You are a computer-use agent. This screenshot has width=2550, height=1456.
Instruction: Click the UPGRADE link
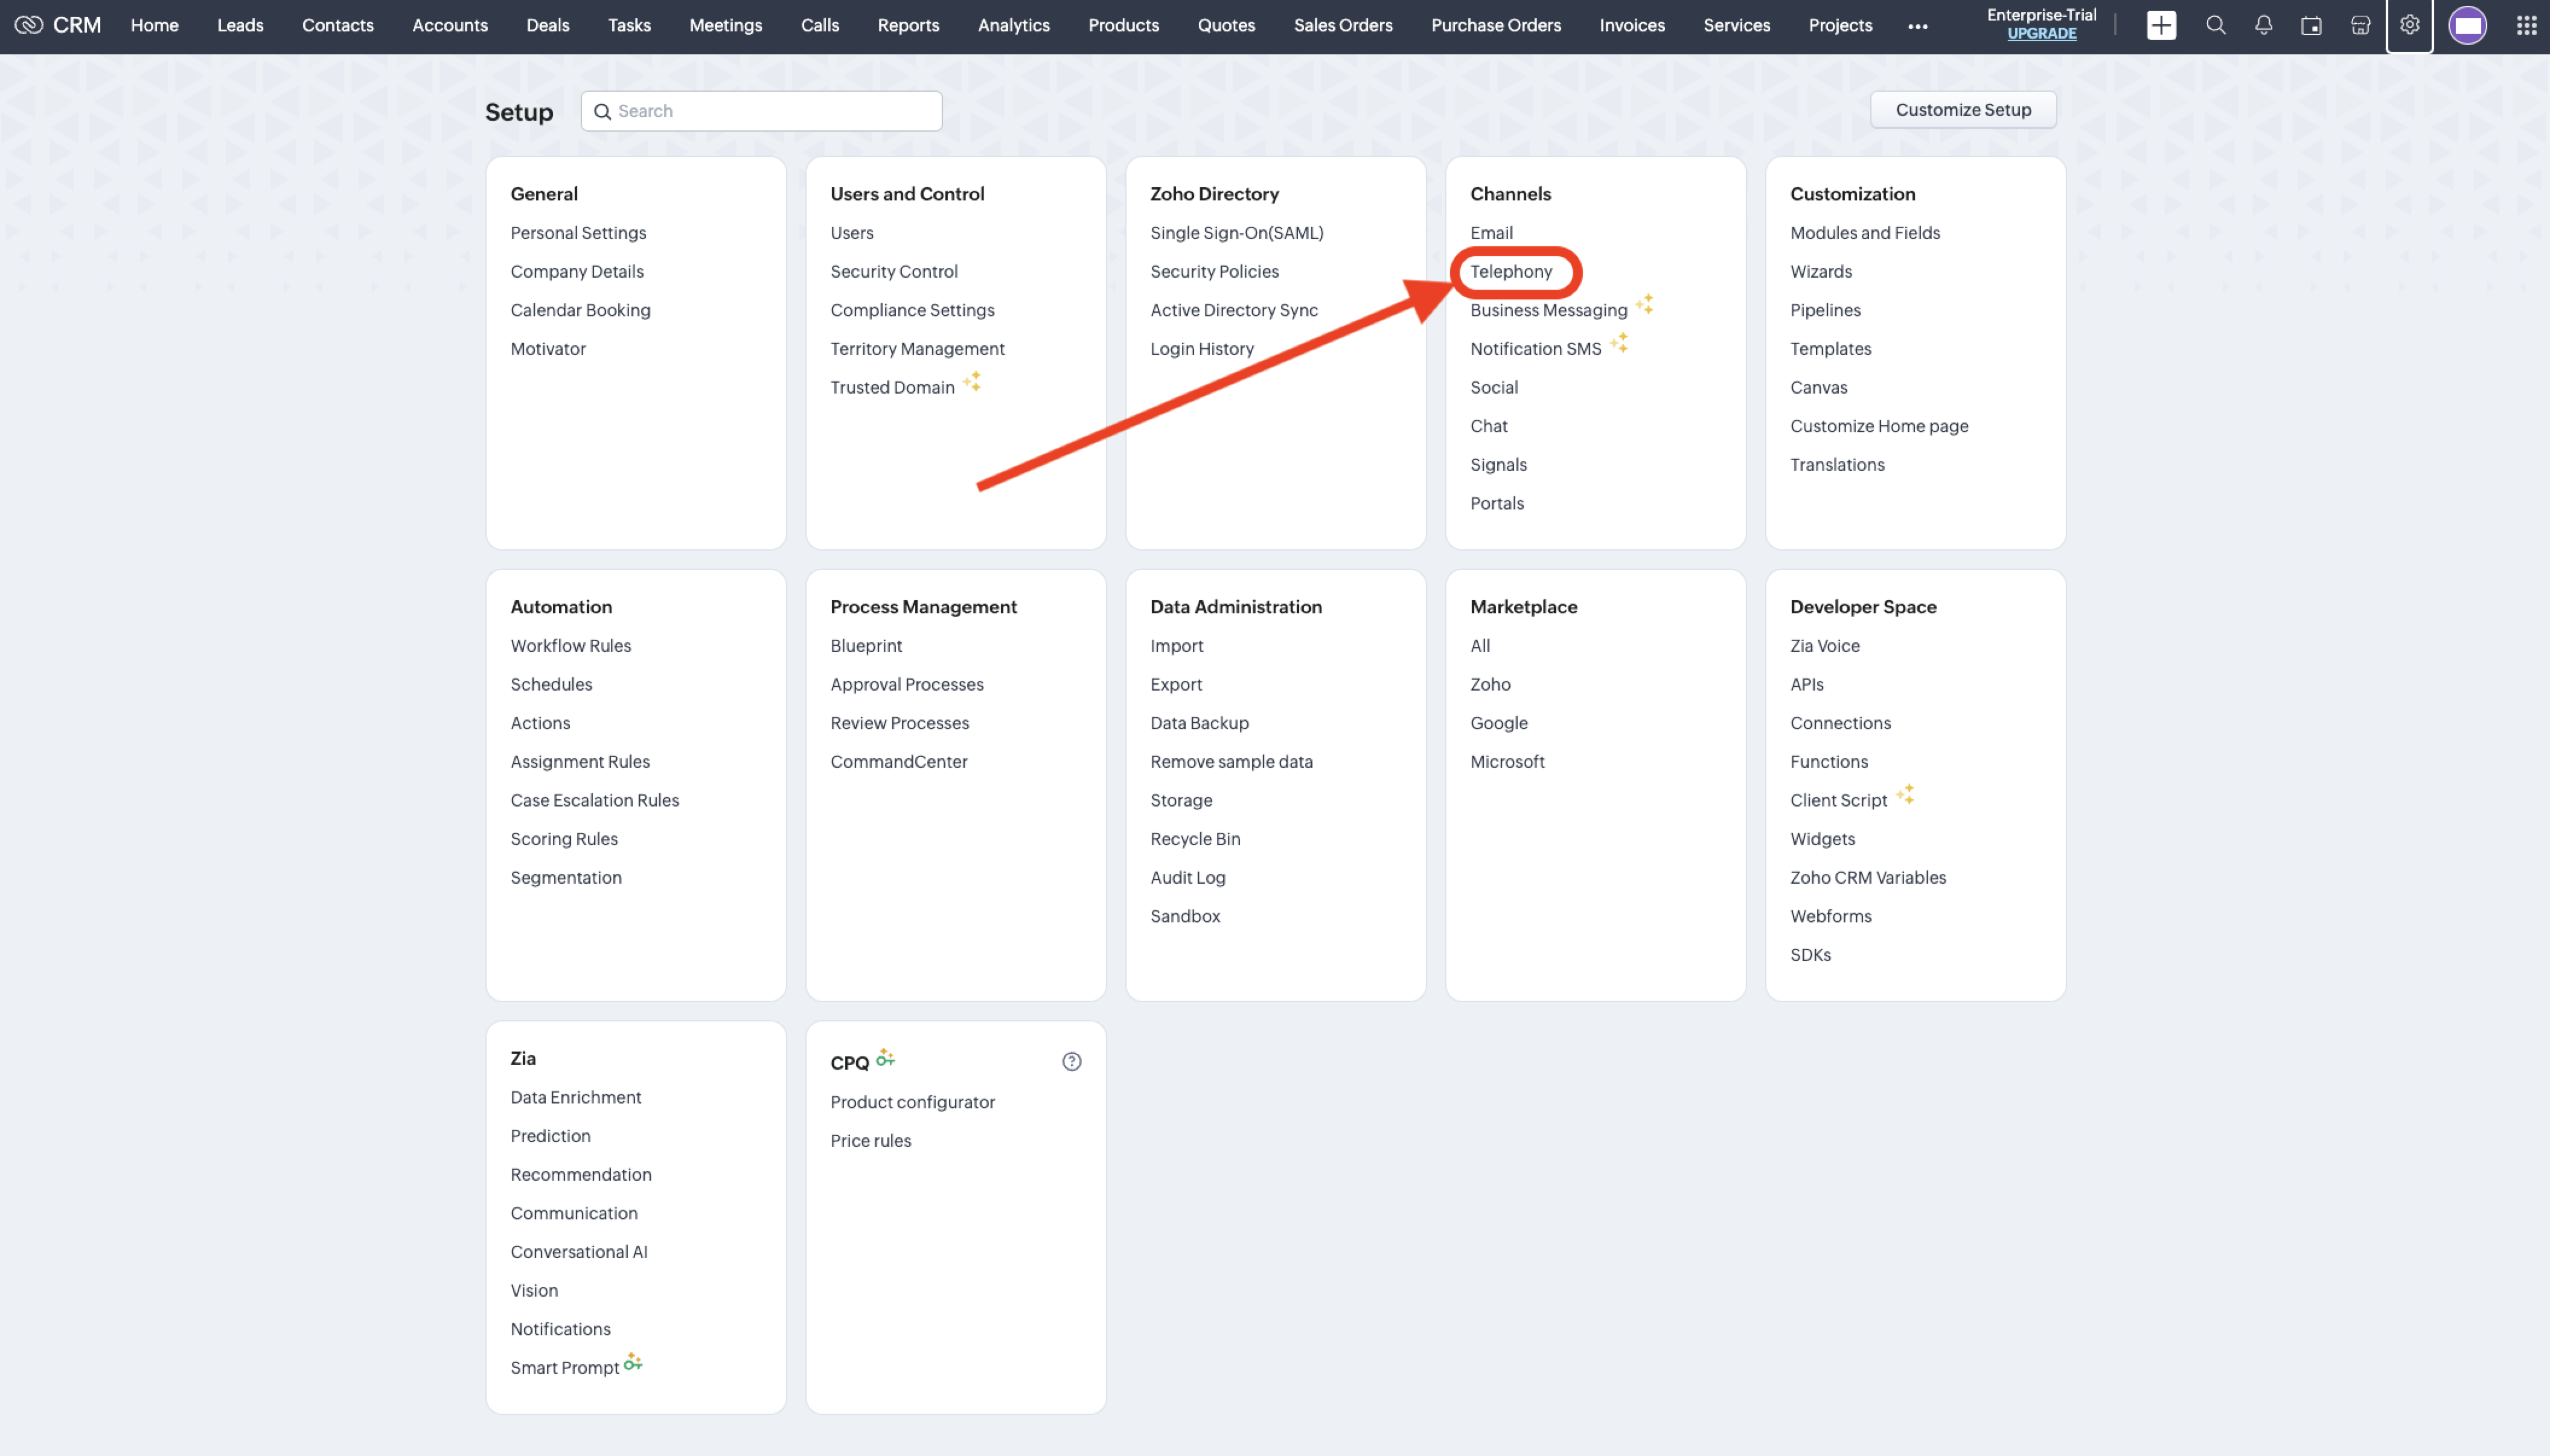click(2041, 33)
